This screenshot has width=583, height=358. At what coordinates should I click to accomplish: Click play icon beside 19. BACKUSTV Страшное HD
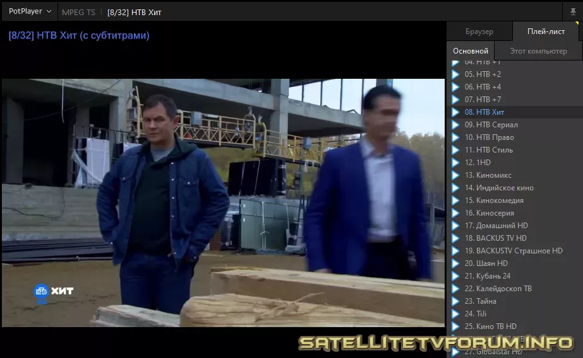click(x=455, y=251)
